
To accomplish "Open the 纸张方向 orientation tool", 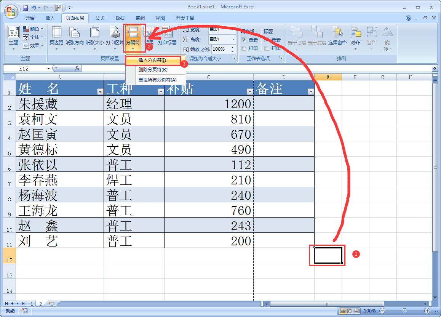I will 75,37.
